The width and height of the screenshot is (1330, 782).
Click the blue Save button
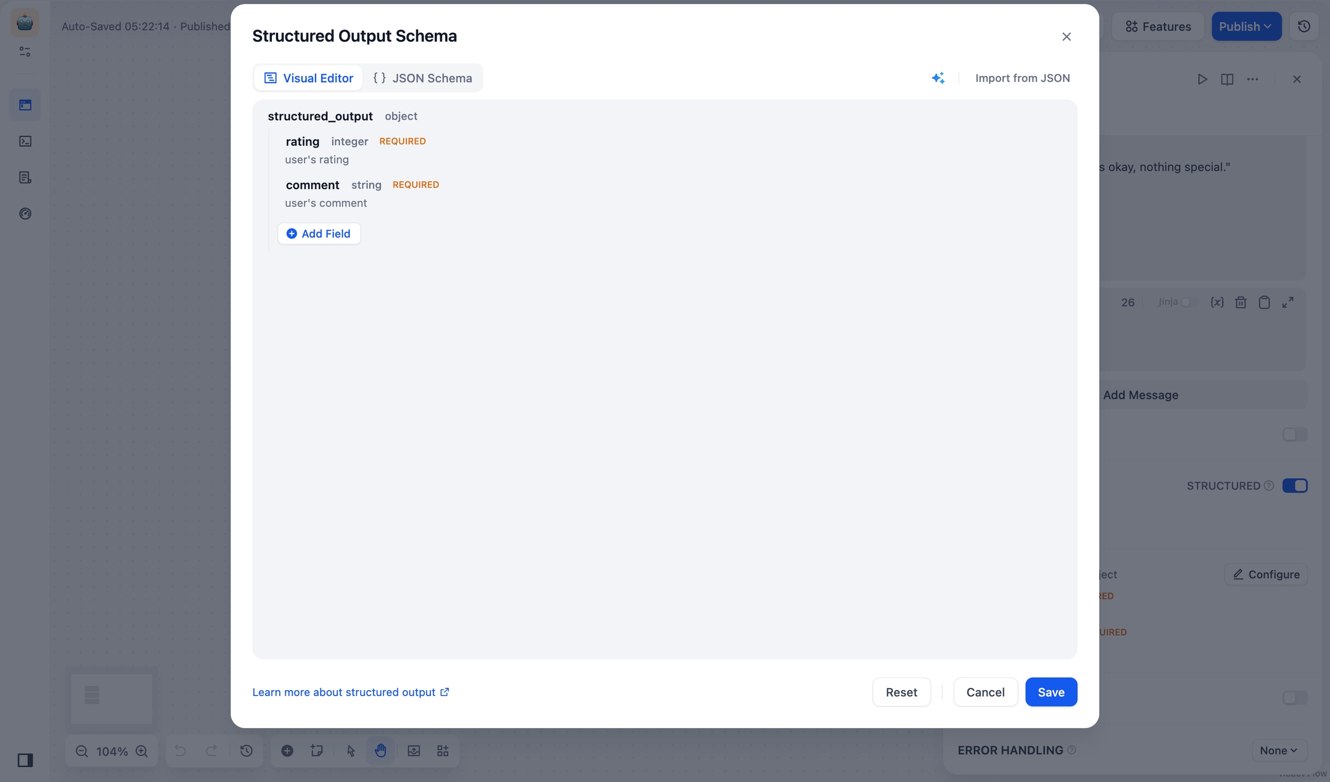pos(1051,692)
